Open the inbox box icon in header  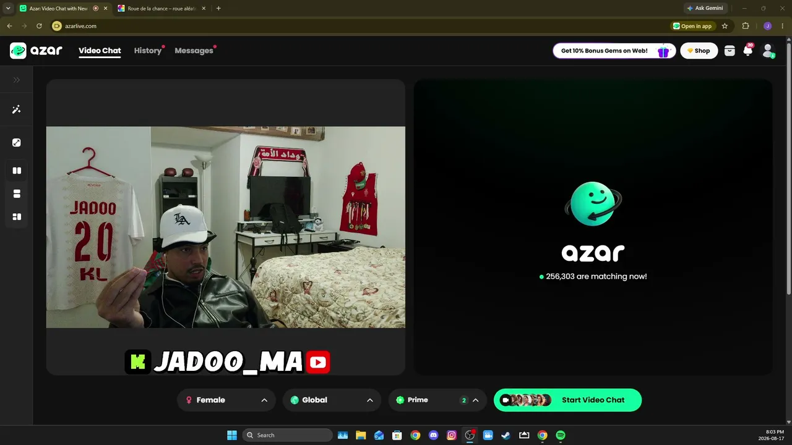point(730,51)
